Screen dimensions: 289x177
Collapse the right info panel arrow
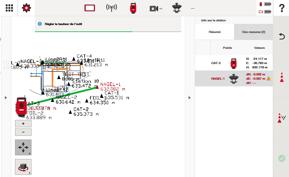click(189, 98)
